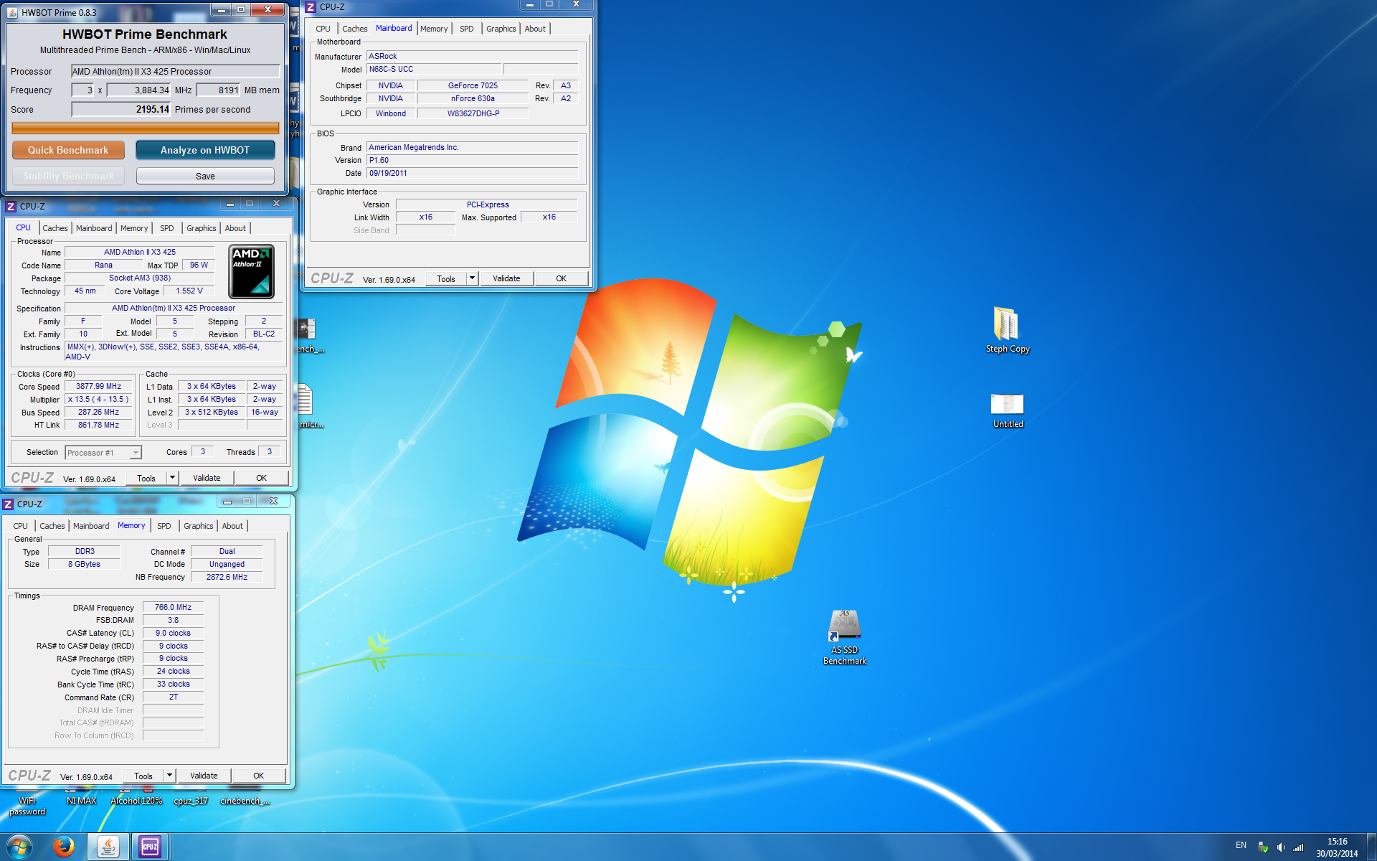Switch to About tab in CPU-Z CPU window
Screen dimensions: 1377x861
point(235,228)
